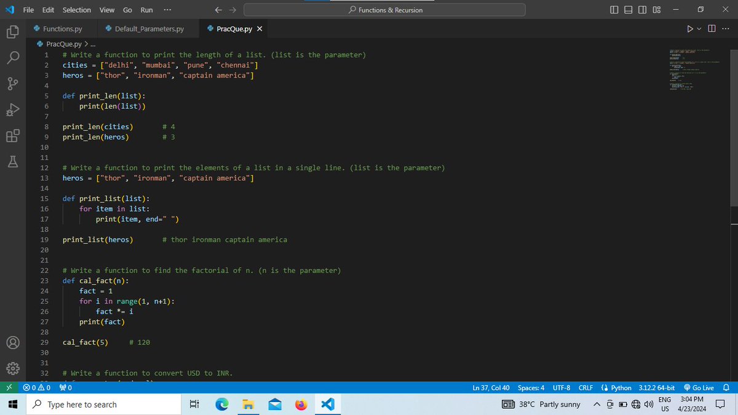The height and width of the screenshot is (415, 738).
Task: Open the Go menu
Action: (127, 10)
